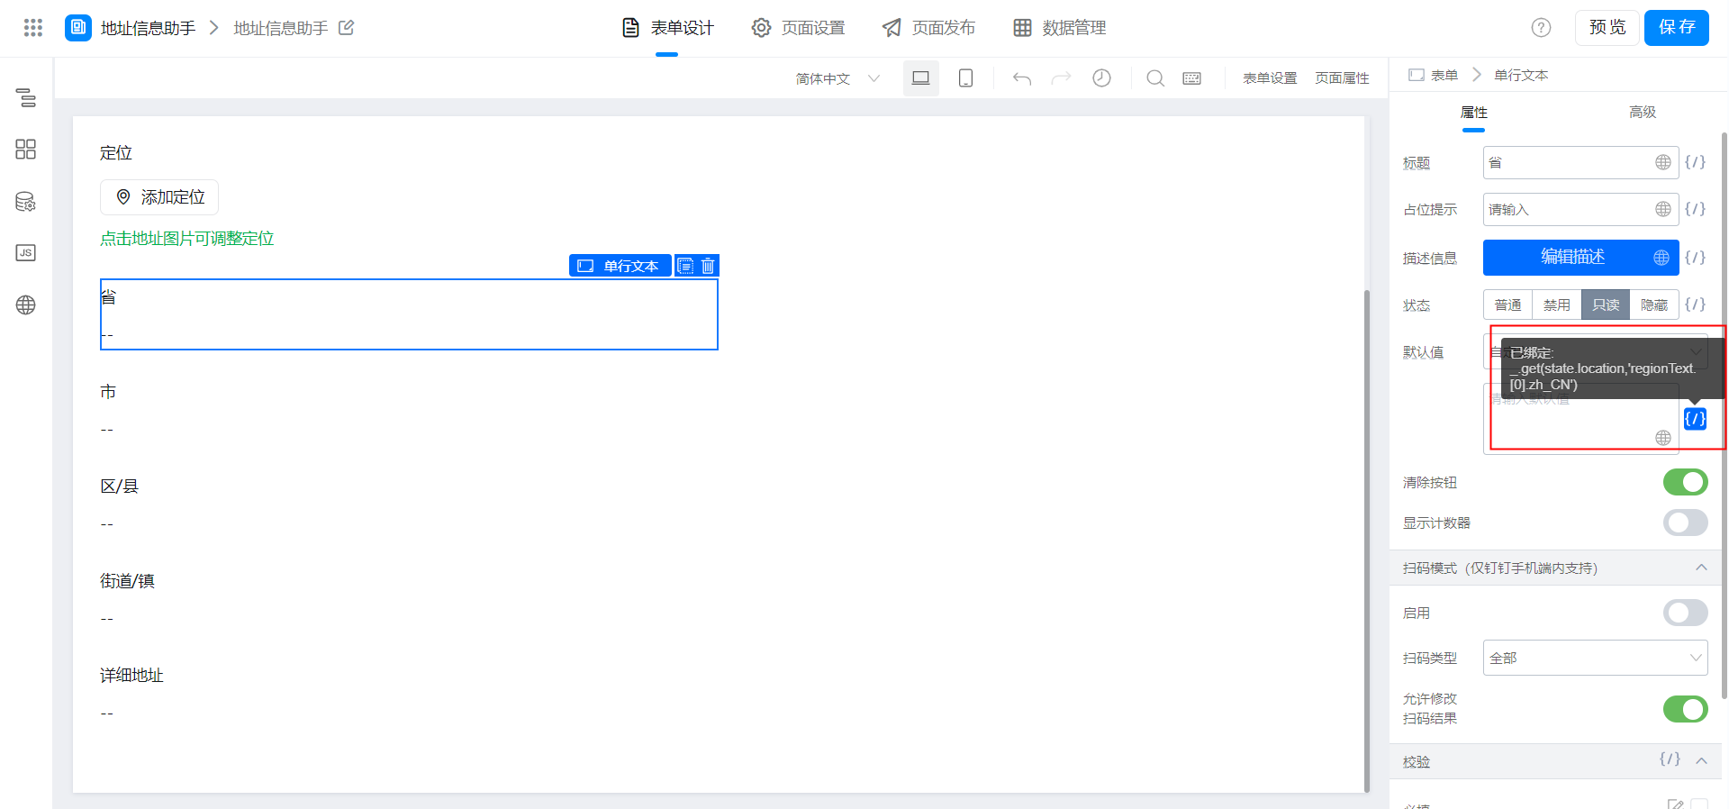Open the help question mark icon

[x=1541, y=28]
